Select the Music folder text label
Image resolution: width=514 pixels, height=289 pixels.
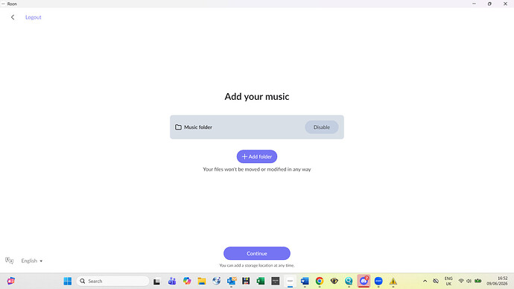click(x=198, y=127)
